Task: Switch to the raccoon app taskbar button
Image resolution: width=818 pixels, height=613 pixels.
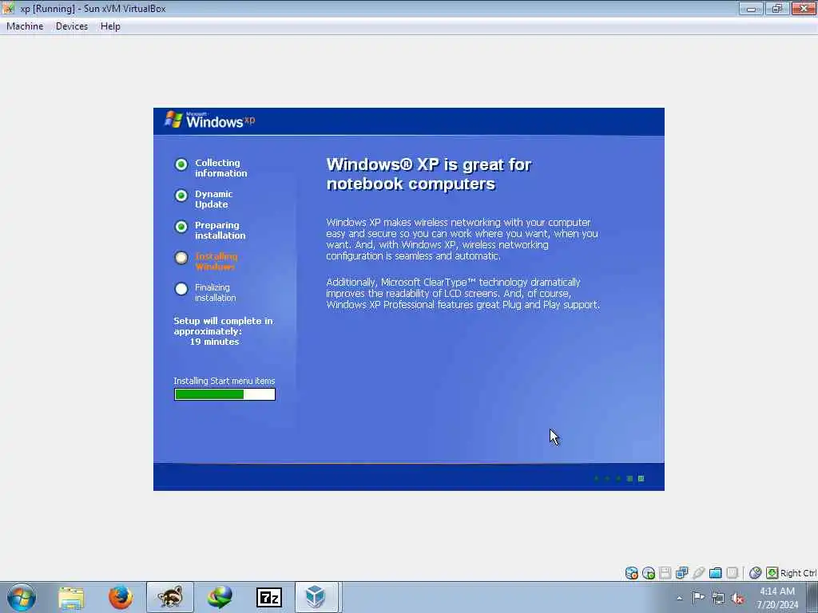Action: pyautogui.click(x=170, y=597)
